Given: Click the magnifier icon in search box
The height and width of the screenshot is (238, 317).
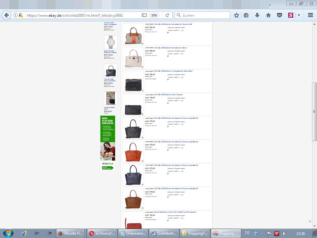Looking at the screenshot, I should 179,15.
